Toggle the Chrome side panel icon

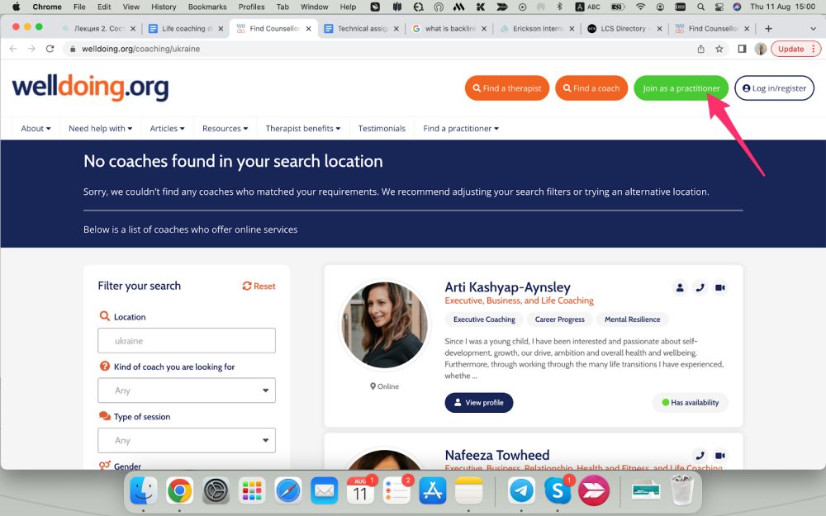tap(742, 49)
